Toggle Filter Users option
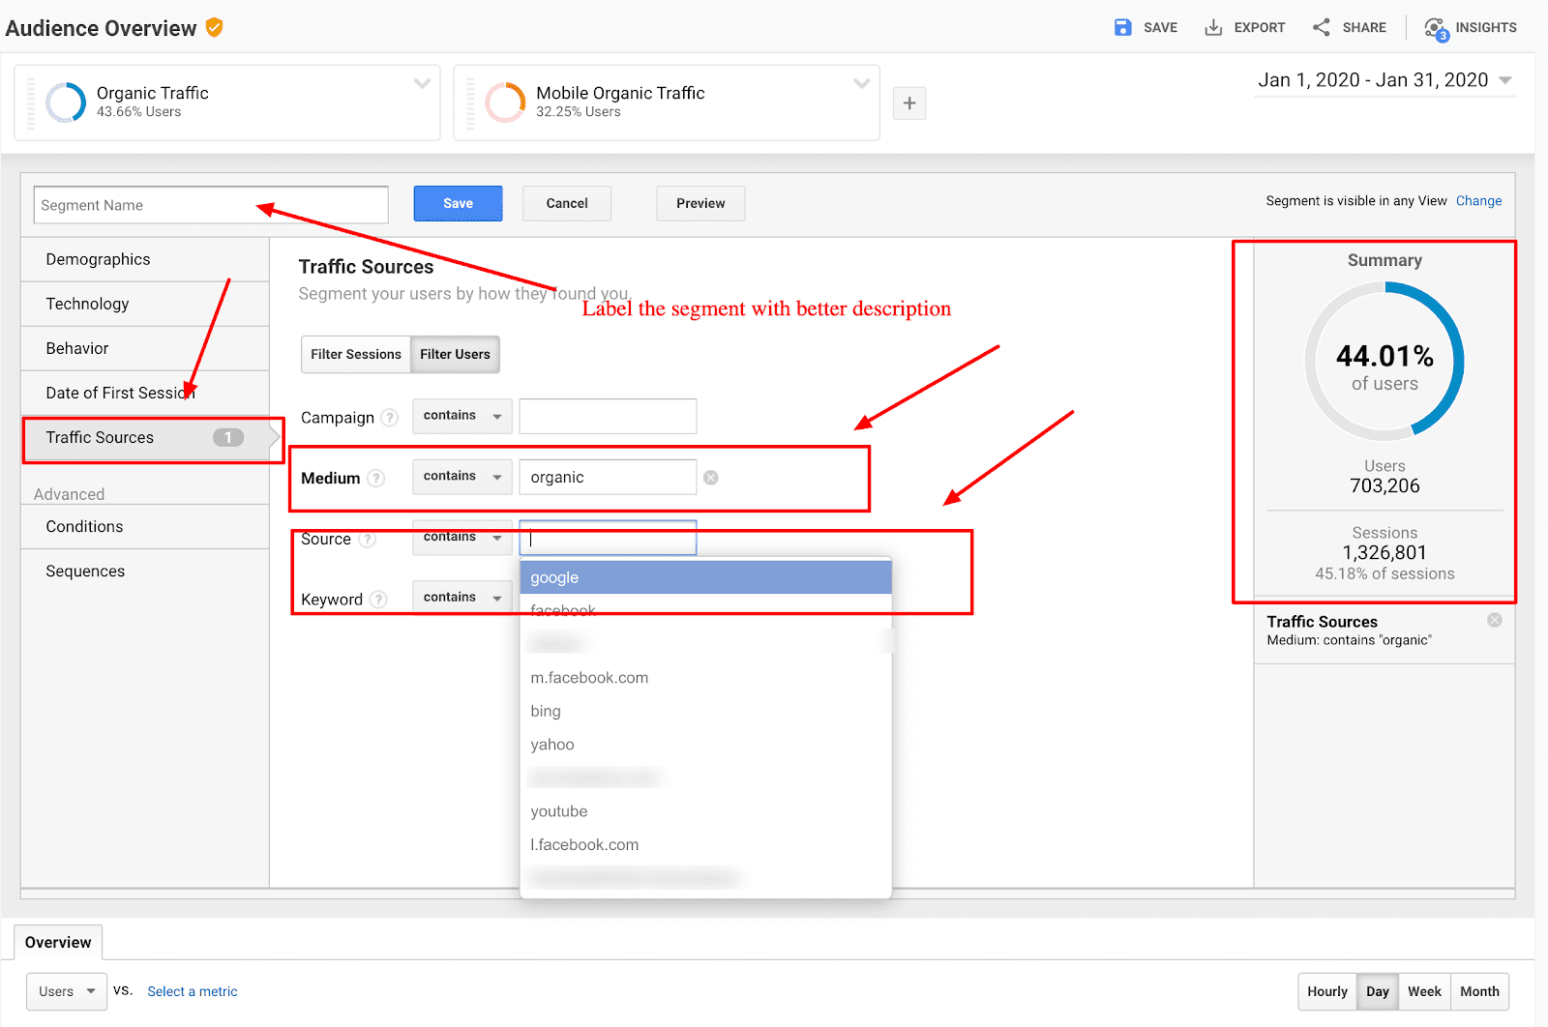 [455, 355]
